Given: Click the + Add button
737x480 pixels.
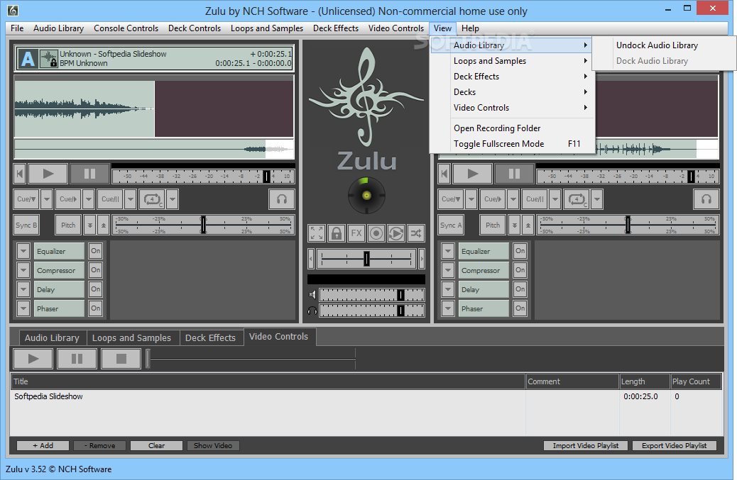Looking at the screenshot, I should tap(43, 446).
